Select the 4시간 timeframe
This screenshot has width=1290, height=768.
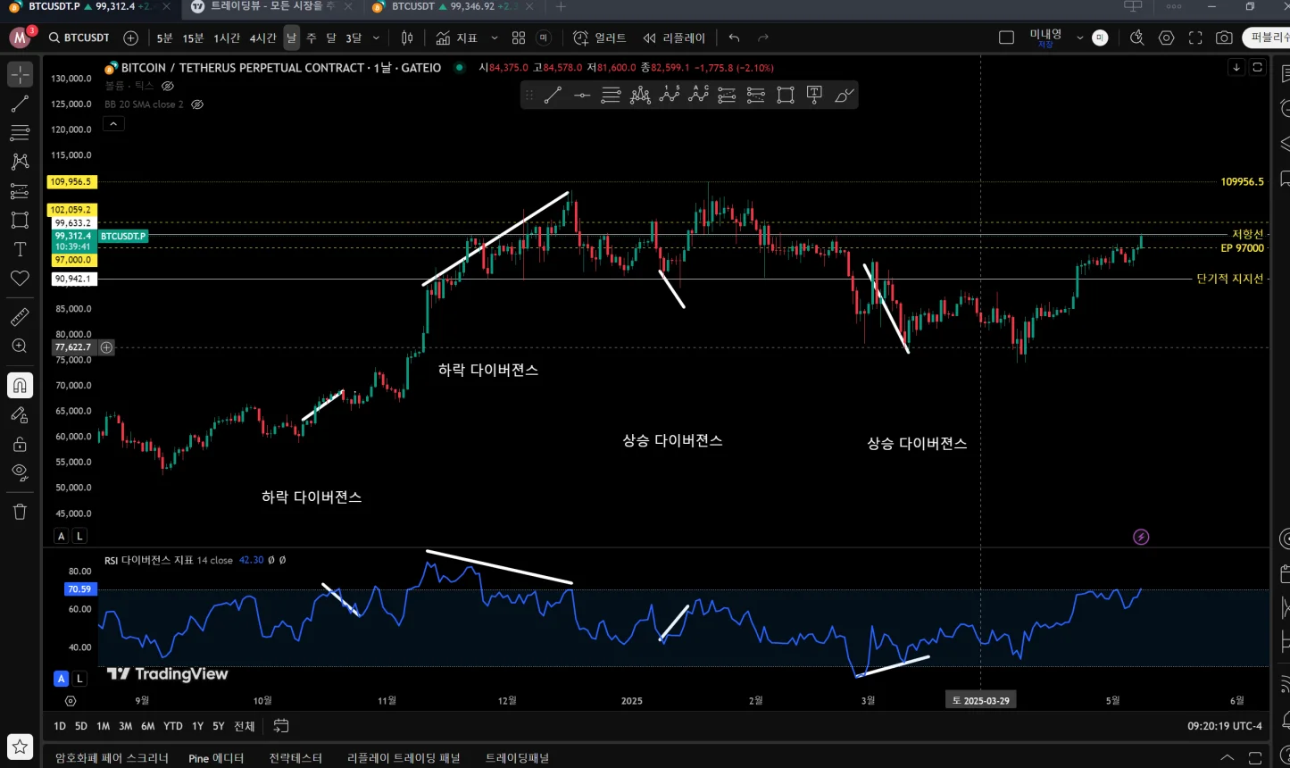pyautogui.click(x=262, y=38)
